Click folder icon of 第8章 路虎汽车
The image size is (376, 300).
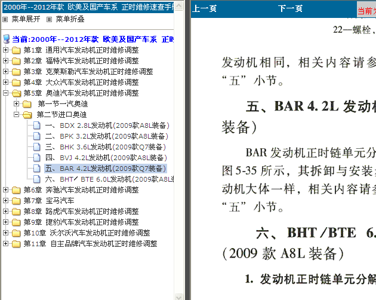[x=16, y=212]
